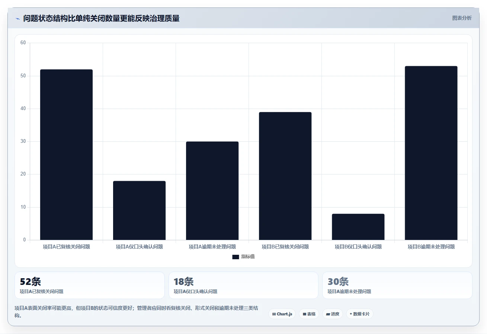Click the 项目A逾期未处理问题 bar
This screenshot has height=334, width=487.
tap(212, 191)
